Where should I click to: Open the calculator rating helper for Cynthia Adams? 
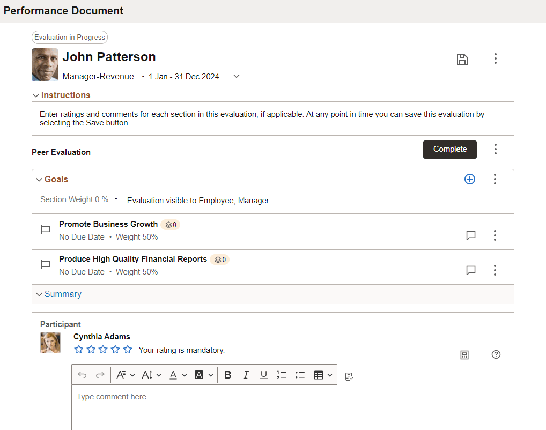coord(464,354)
